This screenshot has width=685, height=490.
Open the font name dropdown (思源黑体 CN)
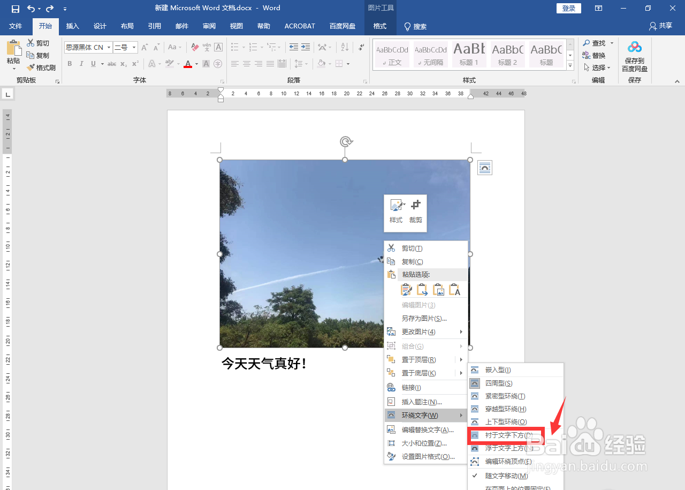(x=109, y=47)
